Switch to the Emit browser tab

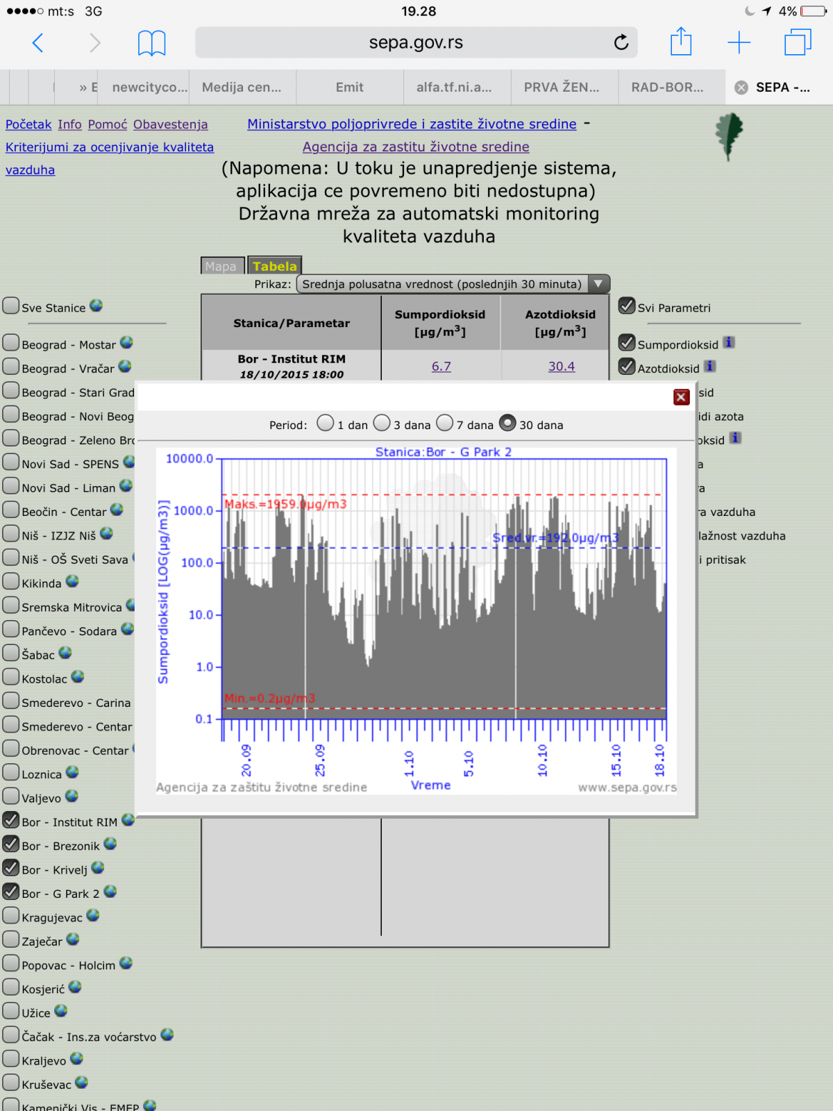click(x=349, y=87)
